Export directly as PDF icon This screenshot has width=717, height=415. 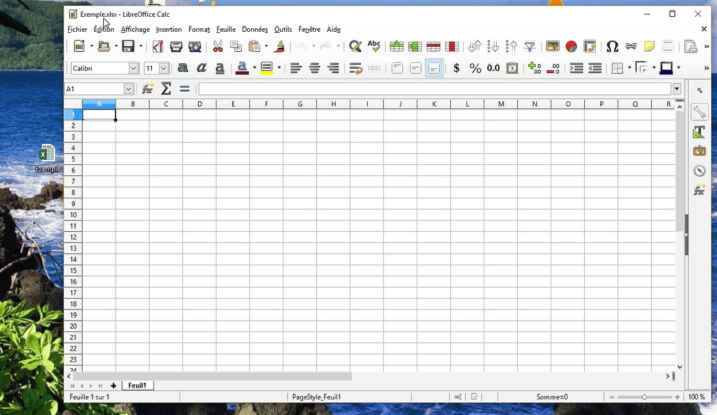[158, 47]
